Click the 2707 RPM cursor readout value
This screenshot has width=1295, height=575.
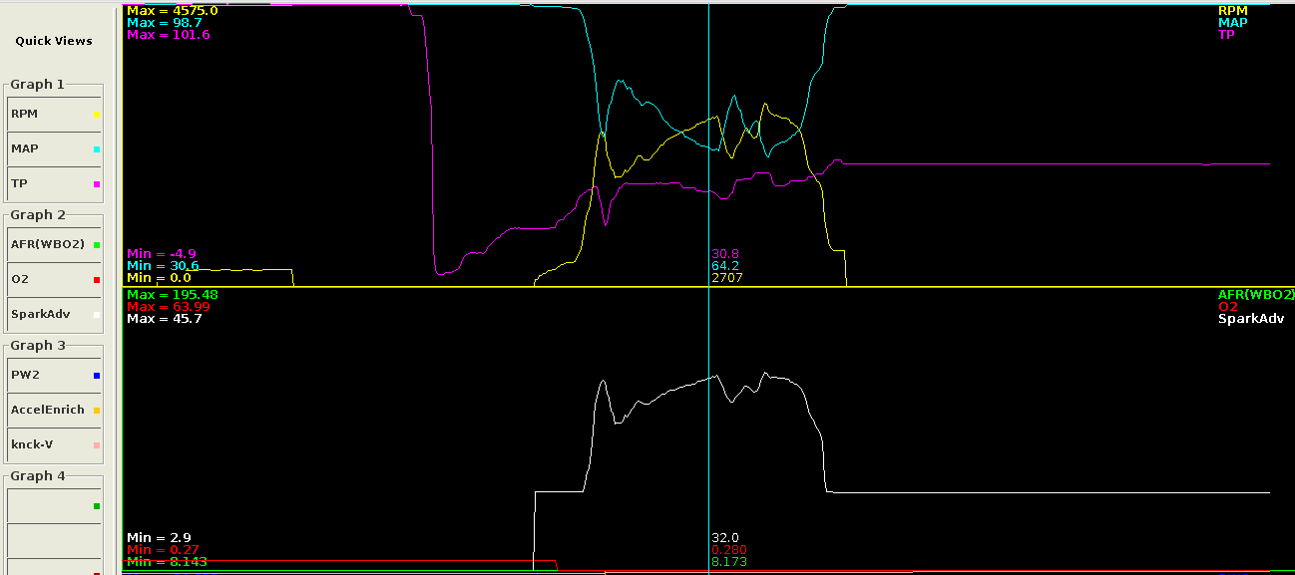726,278
